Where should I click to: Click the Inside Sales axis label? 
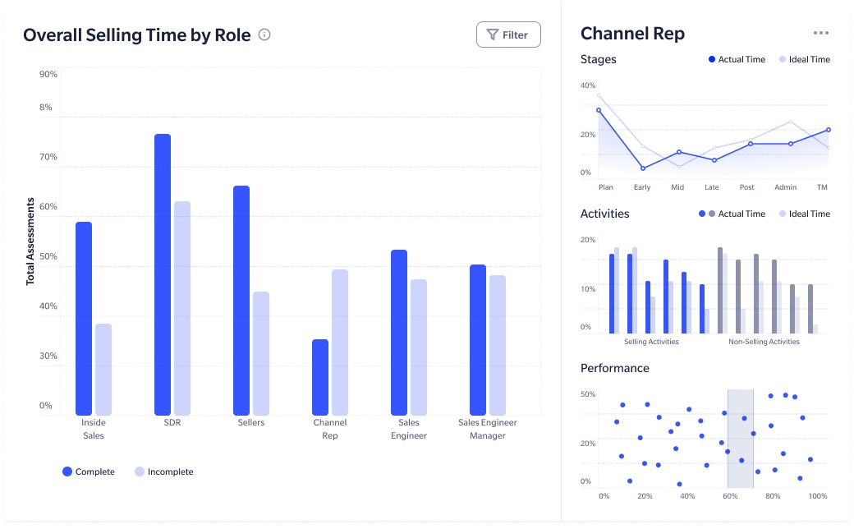93,430
